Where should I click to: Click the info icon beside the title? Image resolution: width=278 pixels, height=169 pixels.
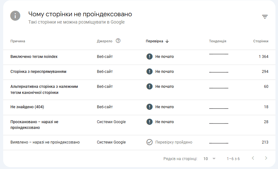point(15,16)
